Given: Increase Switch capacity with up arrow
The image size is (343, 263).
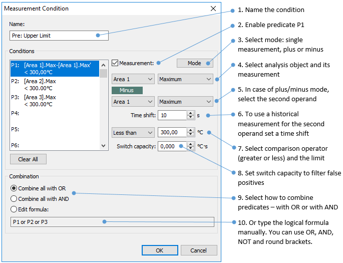Looking at the screenshot, I should (191, 144).
